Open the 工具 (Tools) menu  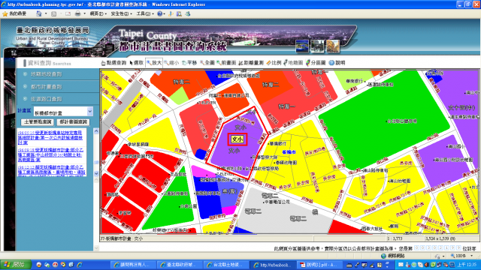point(145,13)
